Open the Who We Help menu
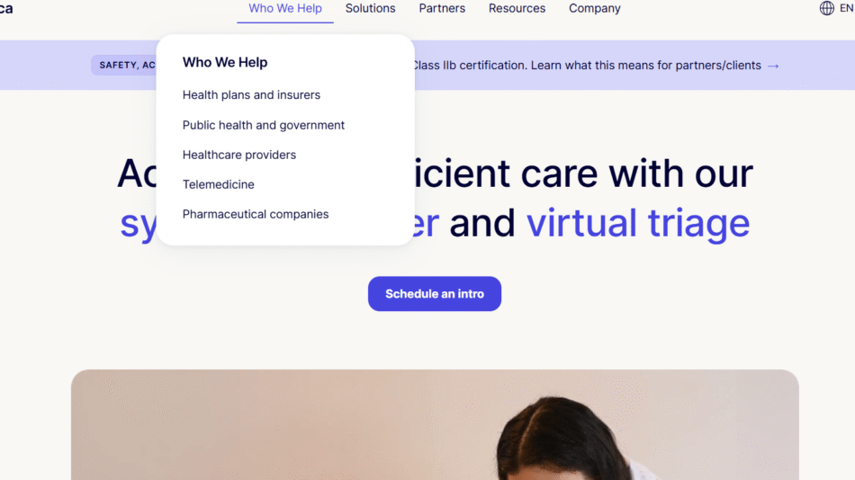Image resolution: width=855 pixels, height=480 pixels. point(285,9)
